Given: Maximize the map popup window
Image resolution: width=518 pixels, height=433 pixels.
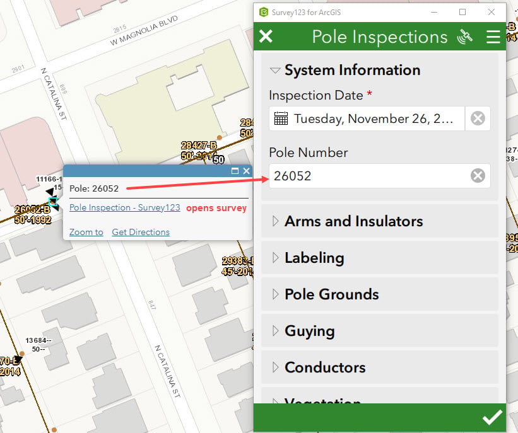Looking at the screenshot, I should [235, 171].
